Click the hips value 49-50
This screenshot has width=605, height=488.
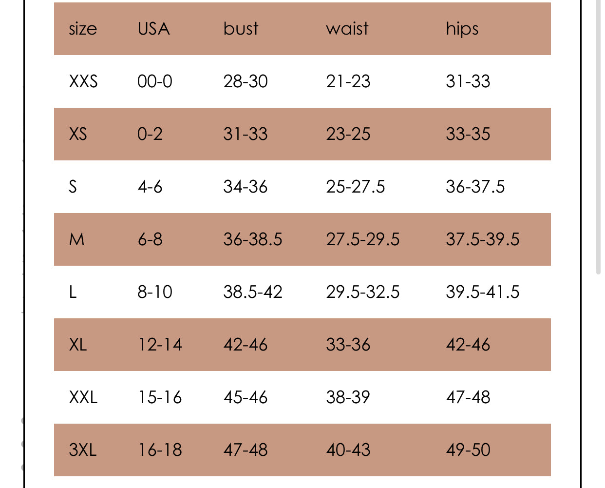(x=468, y=449)
